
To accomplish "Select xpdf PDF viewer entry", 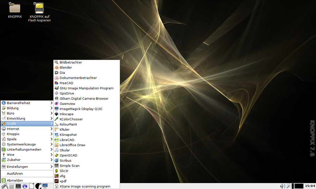I will tap(87, 181).
